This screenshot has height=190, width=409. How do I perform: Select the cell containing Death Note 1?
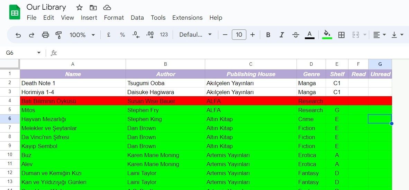tap(73, 83)
